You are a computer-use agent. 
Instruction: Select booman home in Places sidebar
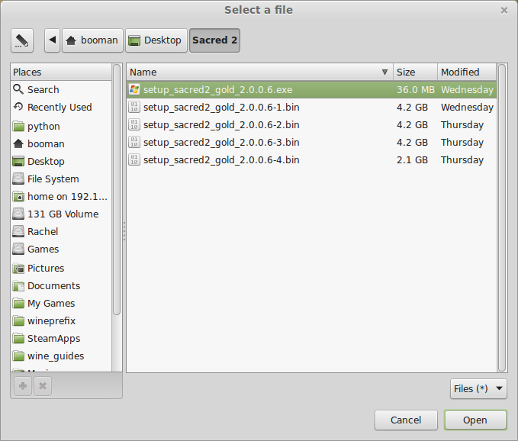click(61, 143)
